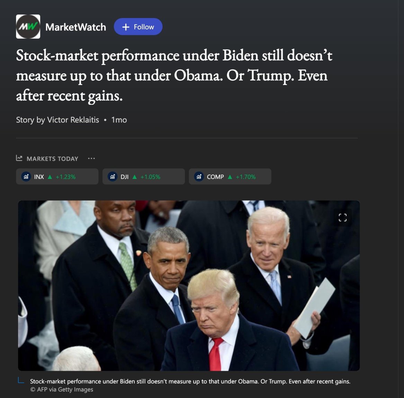Click the MarketWatch MW logo icon

(28, 27)
